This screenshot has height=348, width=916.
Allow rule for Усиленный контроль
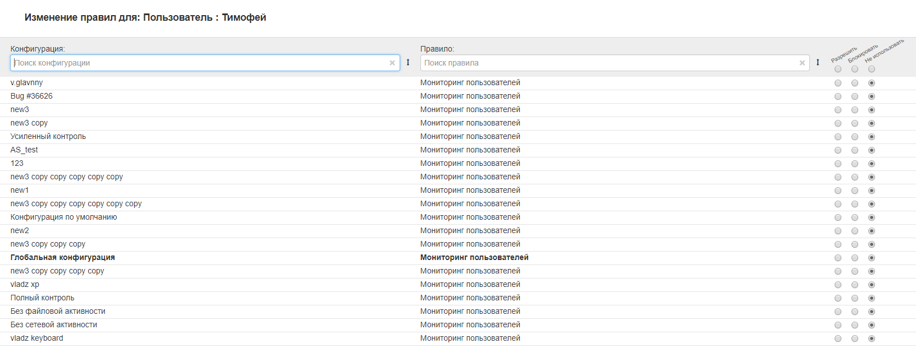pos(838,137)
